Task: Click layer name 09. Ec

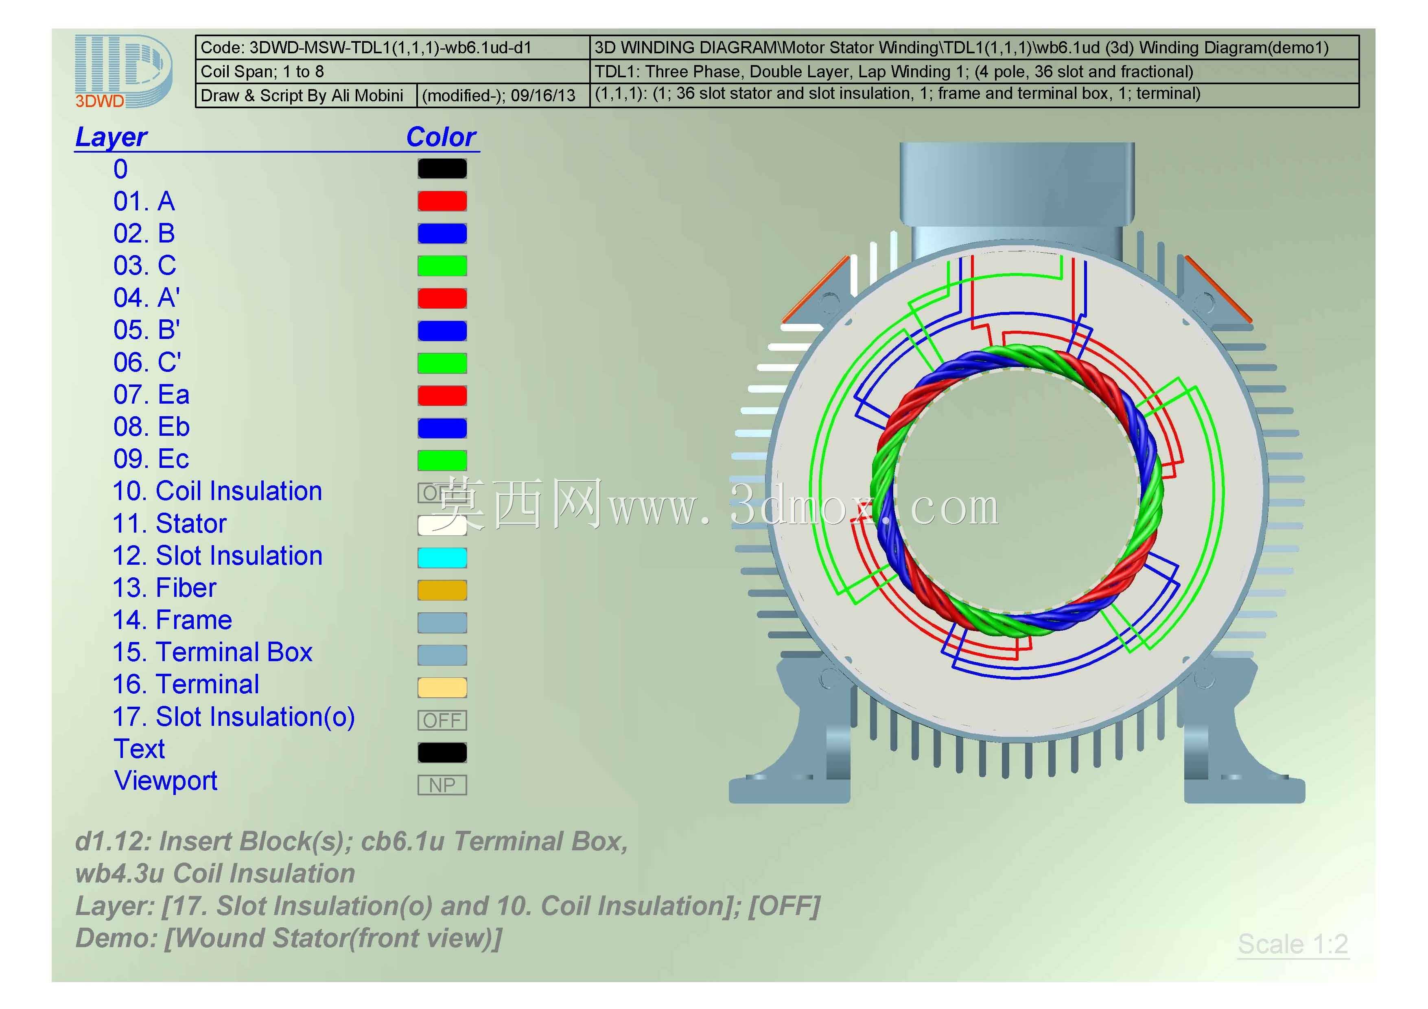Action: click(151, 459)
